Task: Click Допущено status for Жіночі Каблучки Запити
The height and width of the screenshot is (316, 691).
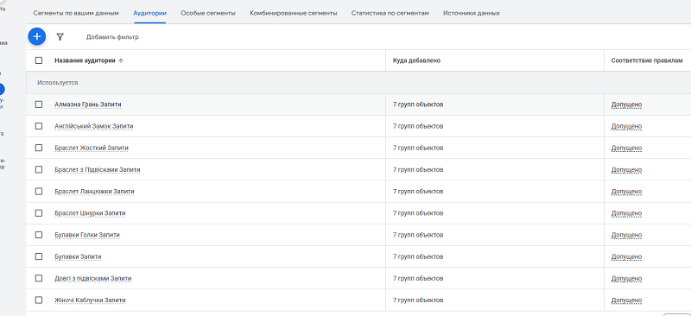Action: pos(626,300)
